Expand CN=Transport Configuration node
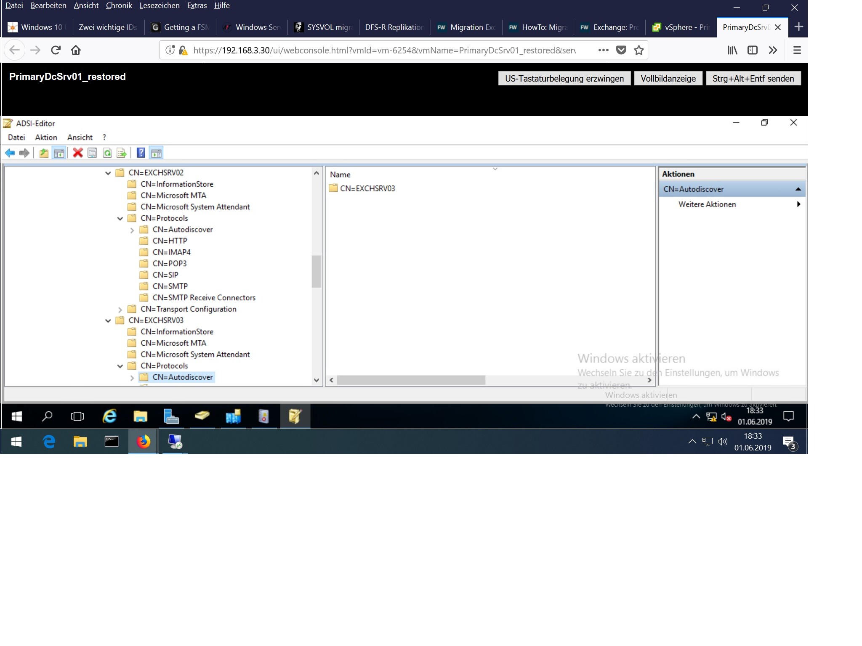The height and width of the screenshot is (646, 862). click(120, 310)
